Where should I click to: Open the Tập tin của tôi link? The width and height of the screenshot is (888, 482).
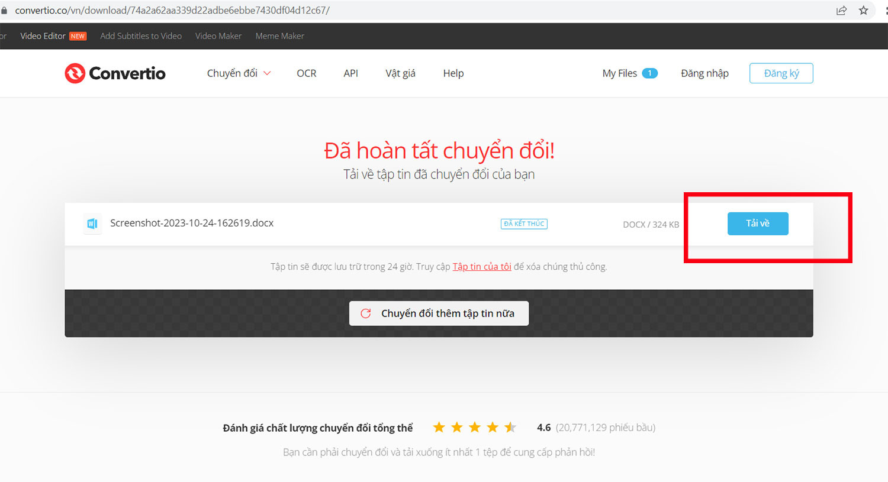(x=482, y=267)
